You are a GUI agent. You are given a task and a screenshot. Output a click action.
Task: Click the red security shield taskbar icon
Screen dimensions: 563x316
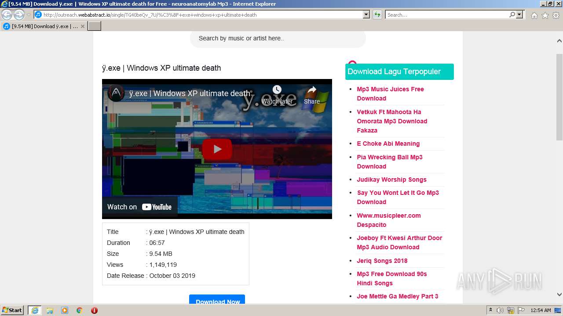[x=94, y=310]
